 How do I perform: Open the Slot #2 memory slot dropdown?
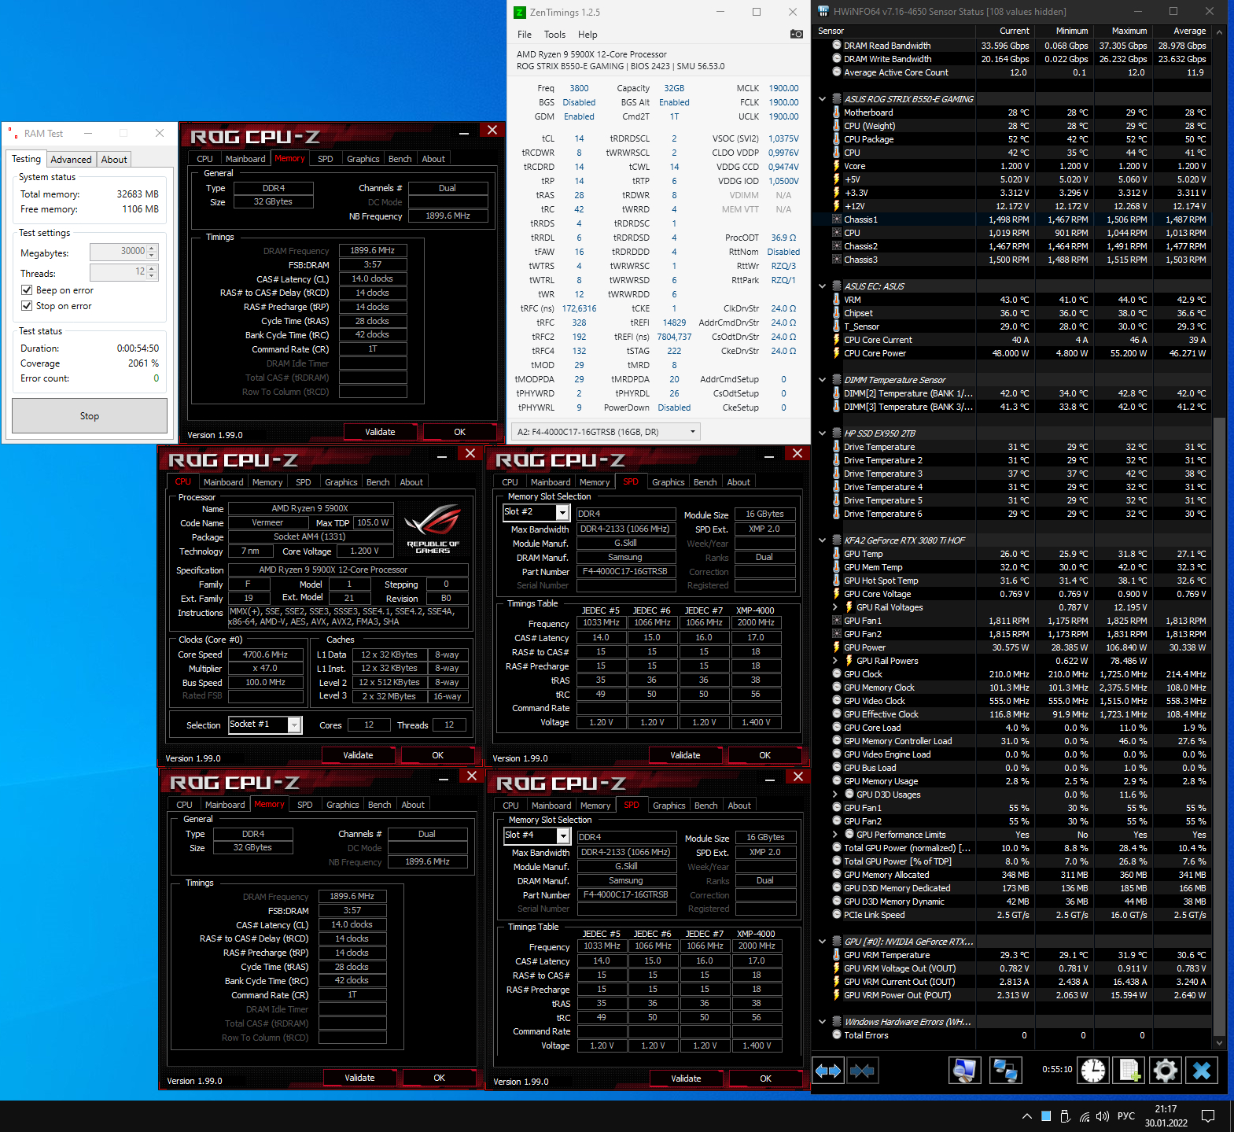click(x=562, y=513)
